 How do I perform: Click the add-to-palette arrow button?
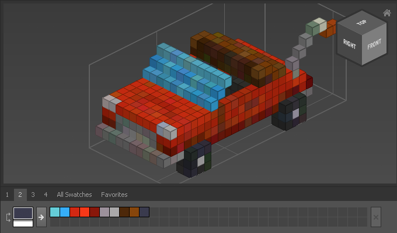tap(41, 217)
